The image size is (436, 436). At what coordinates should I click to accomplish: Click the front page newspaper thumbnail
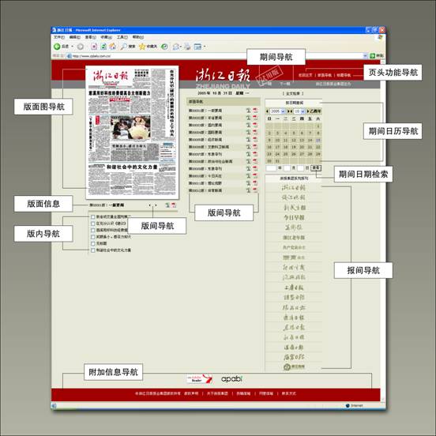(x=132, y=132)
